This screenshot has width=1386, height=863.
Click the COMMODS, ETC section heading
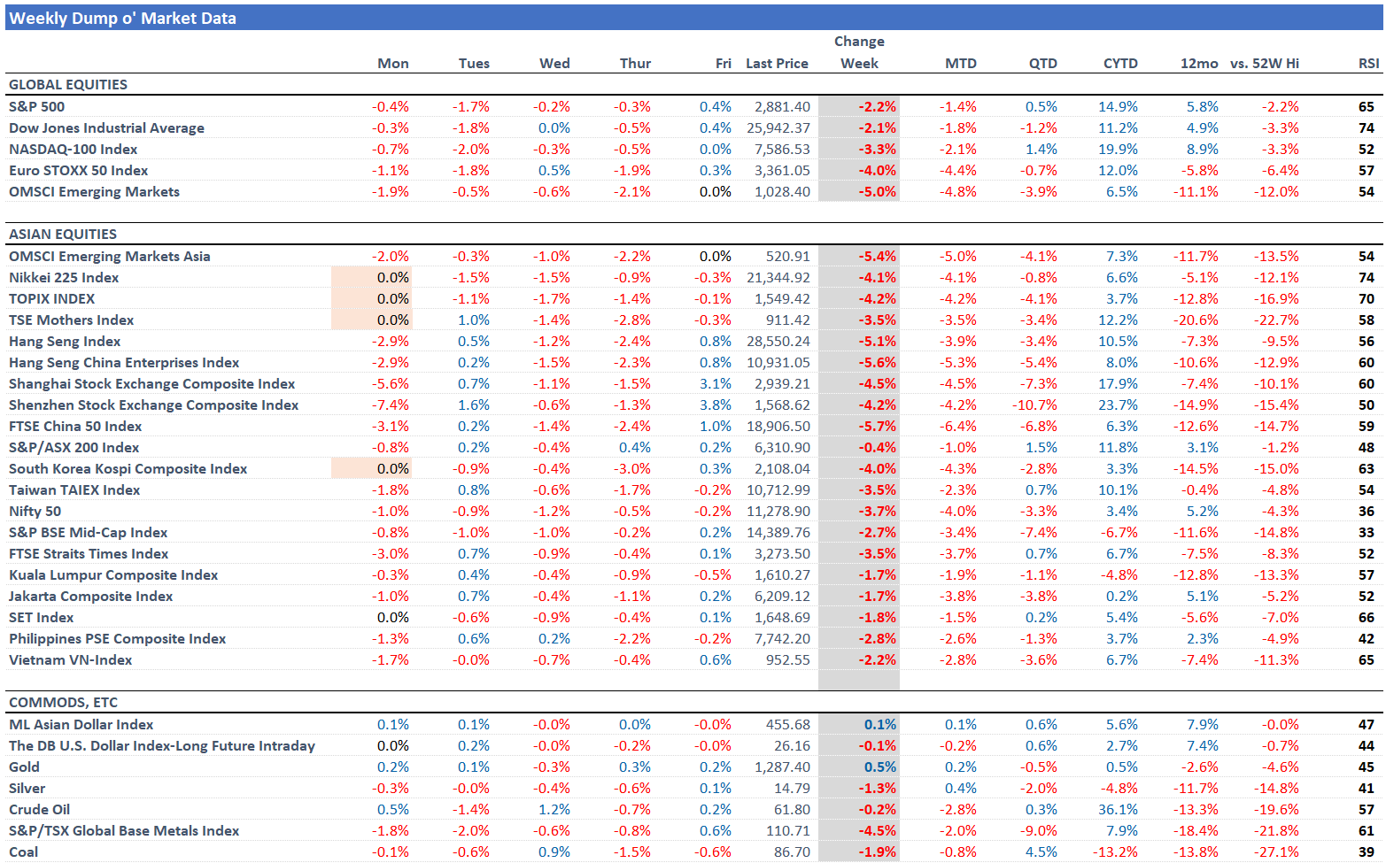63,703
